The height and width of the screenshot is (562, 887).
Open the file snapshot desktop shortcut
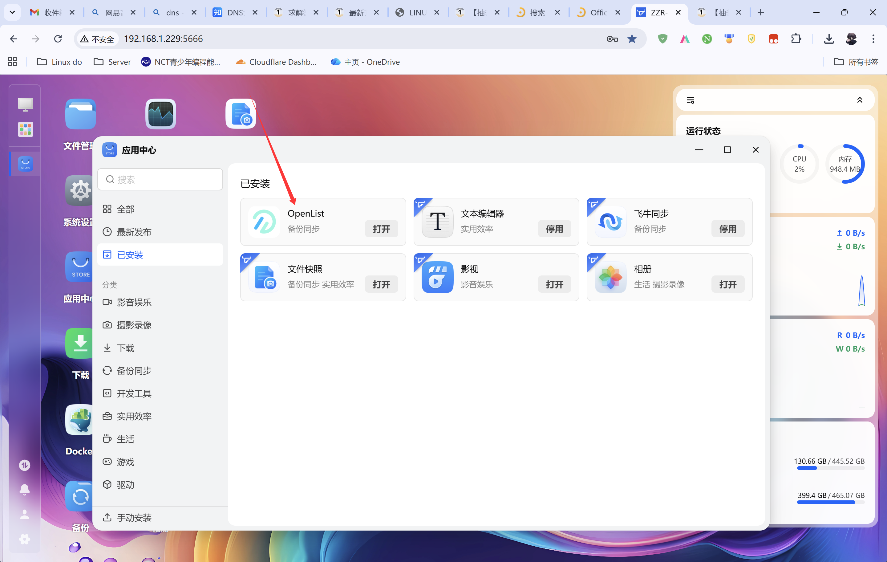click(x=241, y=114)
